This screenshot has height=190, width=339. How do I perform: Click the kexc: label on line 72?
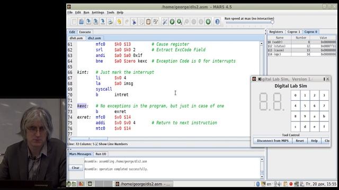tap(83, 106)
